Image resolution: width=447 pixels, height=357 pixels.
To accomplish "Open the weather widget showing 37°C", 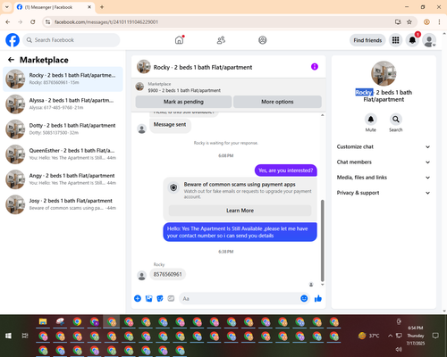I will [369, 336].
